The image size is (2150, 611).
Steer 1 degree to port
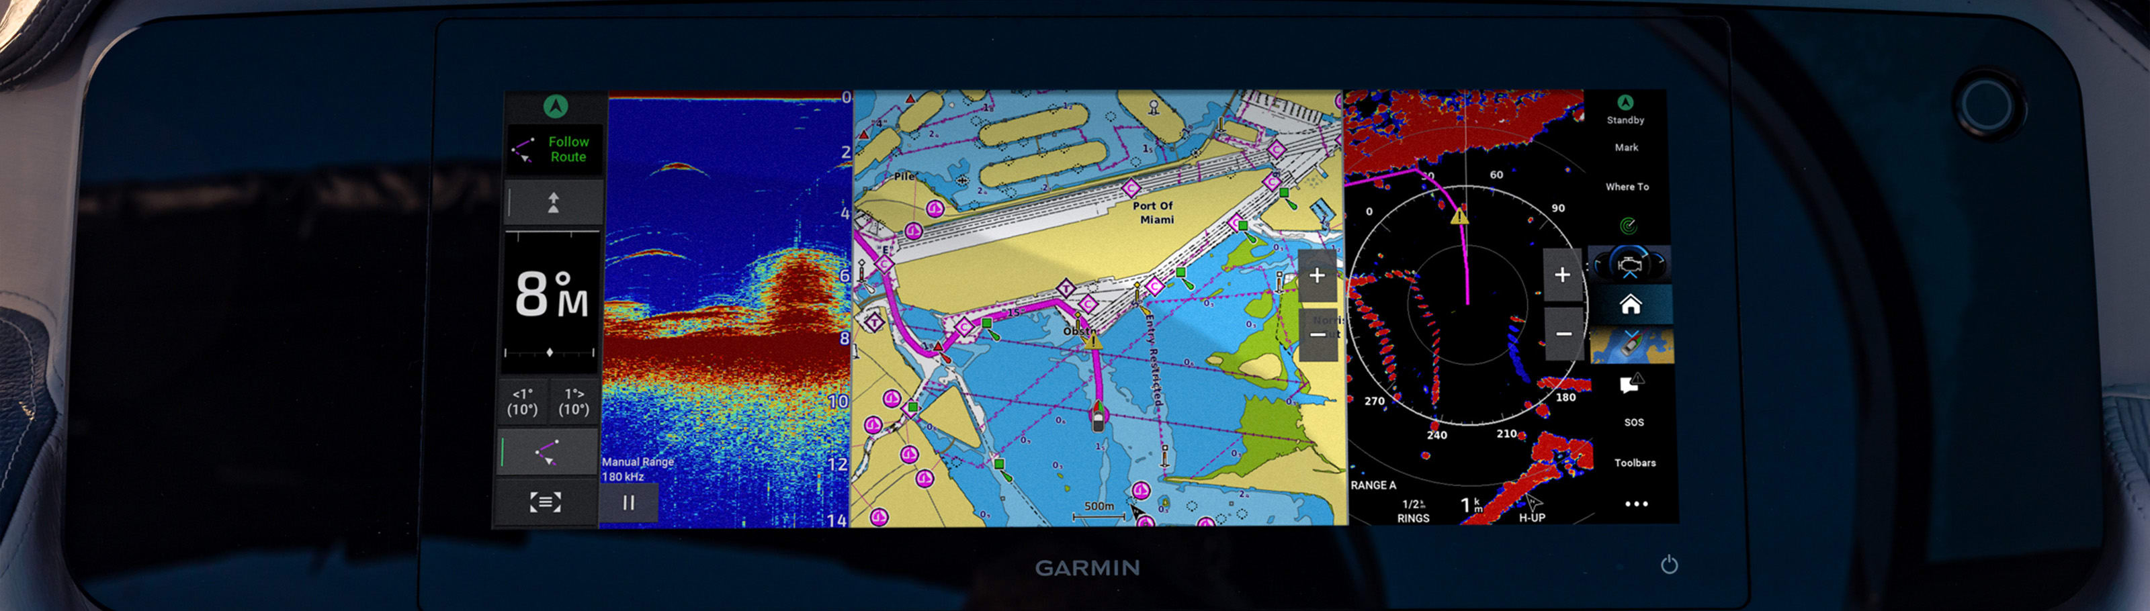(523, 402)
